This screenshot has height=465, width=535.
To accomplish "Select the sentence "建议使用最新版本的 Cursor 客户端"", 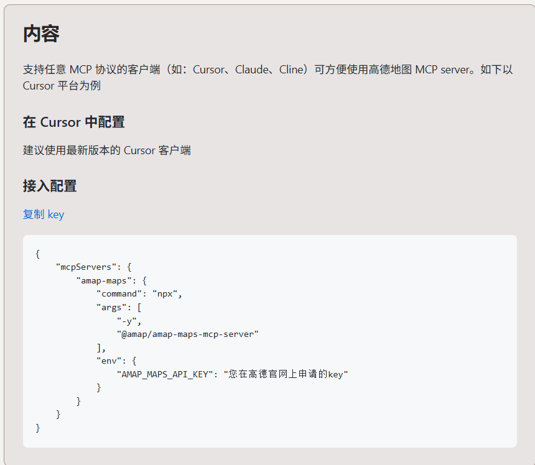I will pos(107,150).
